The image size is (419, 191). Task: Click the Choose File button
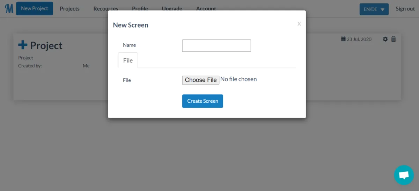click(201, 80)
